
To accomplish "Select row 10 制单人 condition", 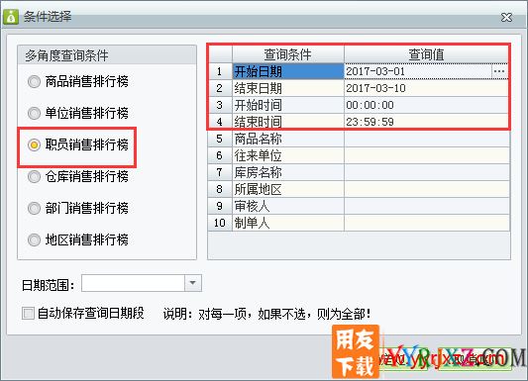I will pos(288,223).
